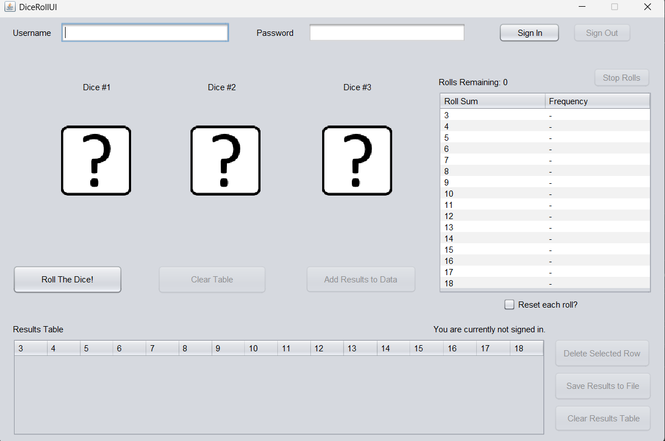The height and width of the screenshot is (441, 665).
Task: Click the Stop Rolls button
Action: coord(621,78)
